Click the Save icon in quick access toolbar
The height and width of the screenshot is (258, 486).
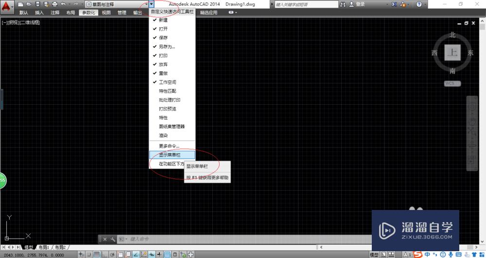[37, 4]
